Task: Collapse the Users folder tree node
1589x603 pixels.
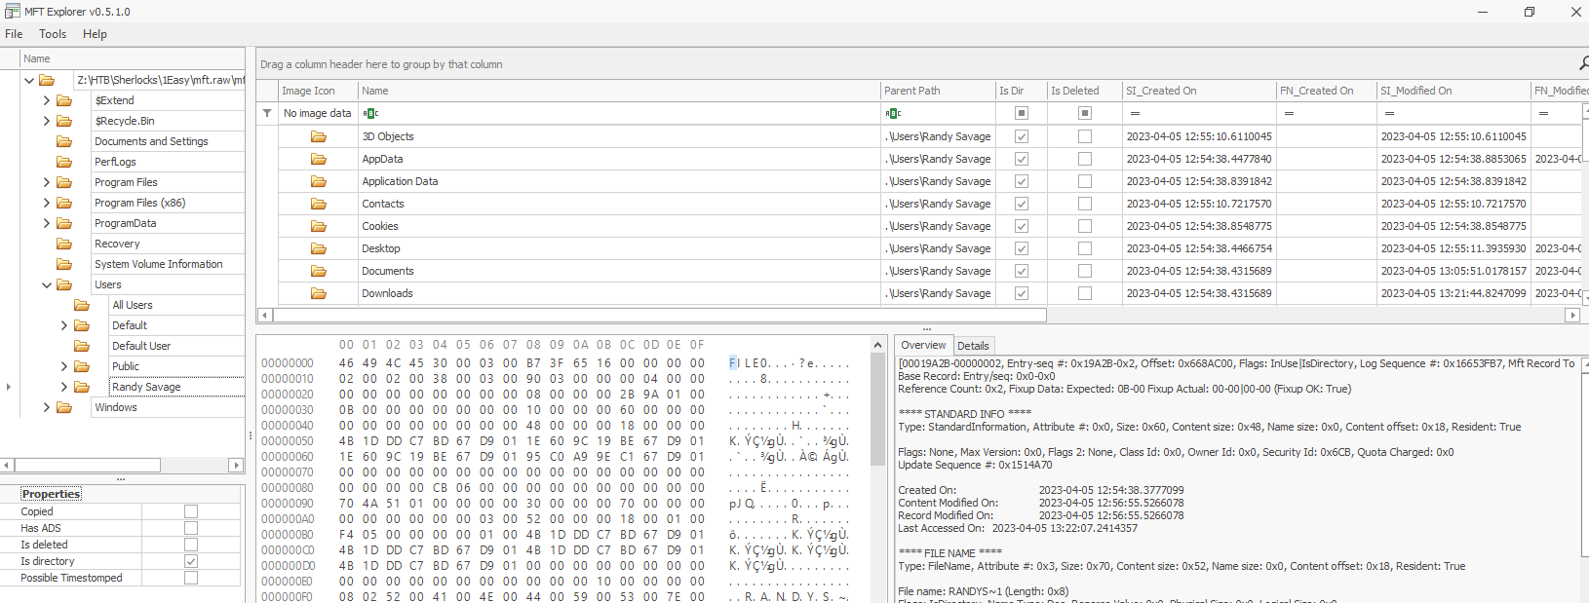Action: [x=46, y=284]
